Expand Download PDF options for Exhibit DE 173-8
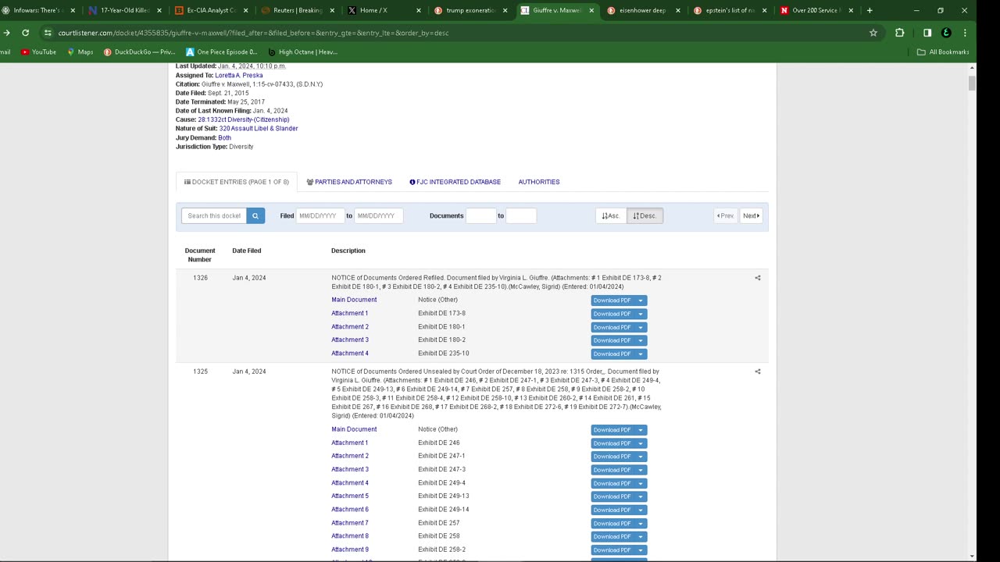The width and height of the screenshot is (1000, 562). click(641, 314)
